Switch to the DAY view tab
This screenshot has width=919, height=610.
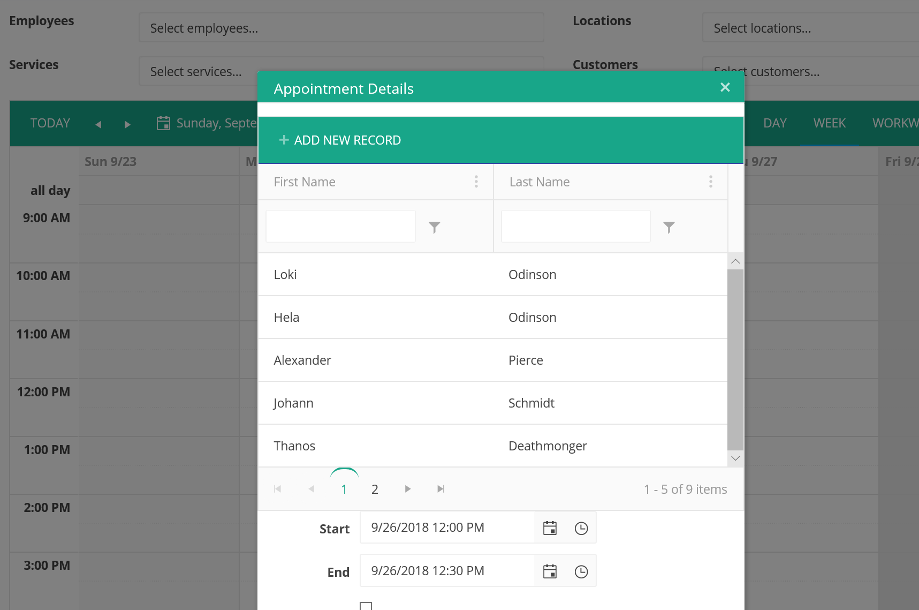click(774, 123)
